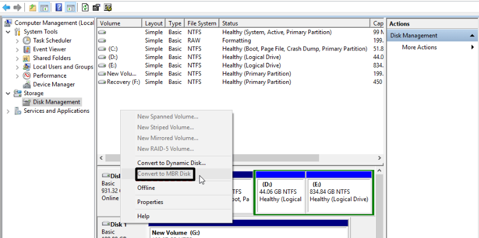Open the rightmost disk settings toolbar icon
Image resolution: width=479 pixels, height=238 pixels.
coord(108,7)
